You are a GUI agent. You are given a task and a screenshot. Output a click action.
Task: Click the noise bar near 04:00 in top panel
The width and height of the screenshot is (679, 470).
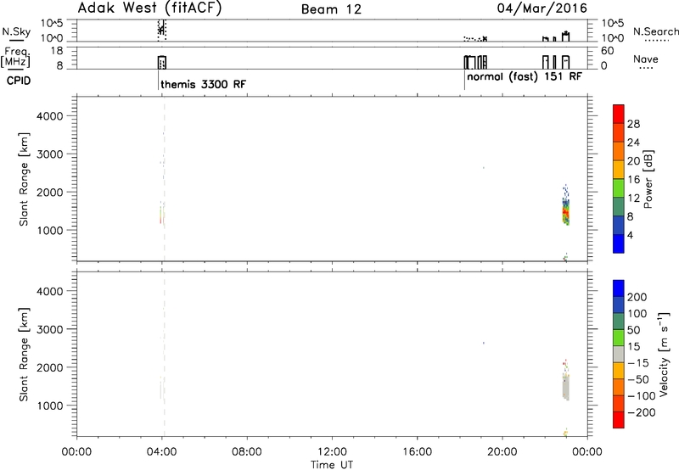162,30
